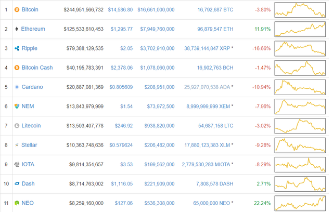Click the Ripple logo icon

(x=17, y=48)
